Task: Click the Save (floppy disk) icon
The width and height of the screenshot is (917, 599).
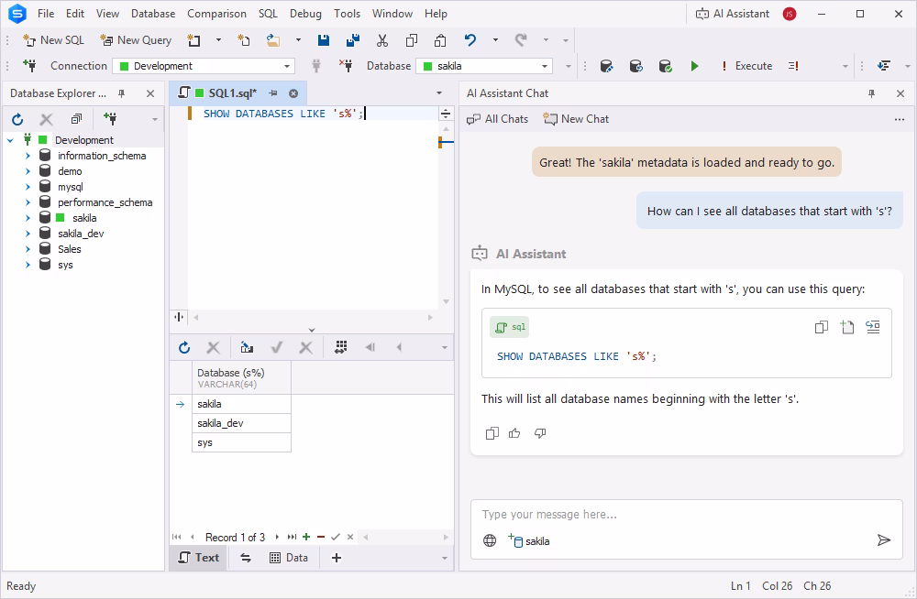Action: (x=324, y=40)
